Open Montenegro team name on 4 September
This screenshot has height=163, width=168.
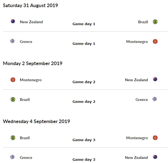tap(137, 138)
